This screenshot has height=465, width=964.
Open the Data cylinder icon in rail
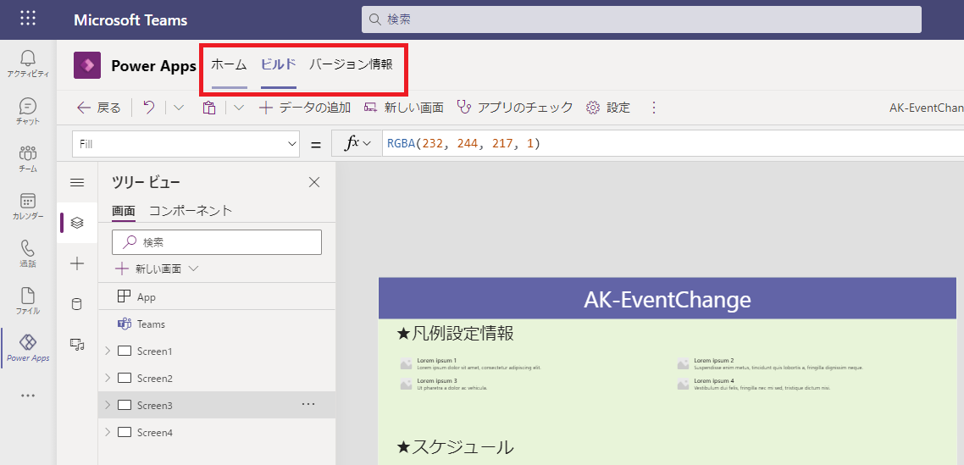[x=77, y=304]
